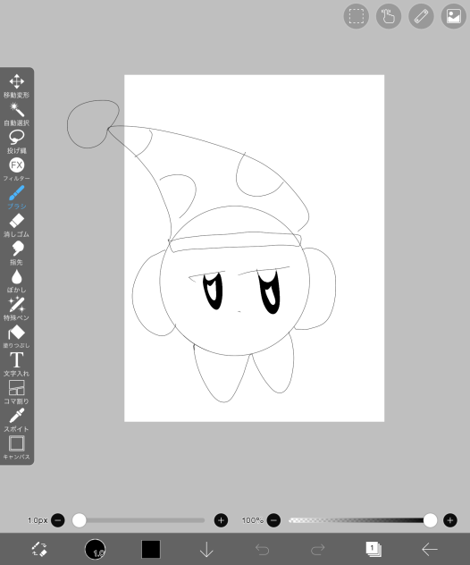The width and height of the screenshot is (470, 565).
Task: Activate the Text (文字入れ) tool
Action: click(x=17, y=364)
